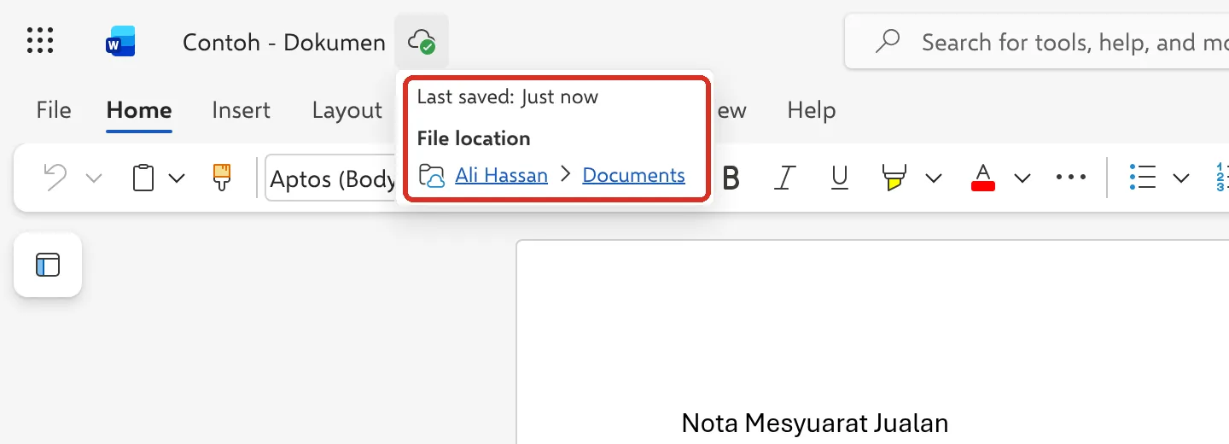Click the cloud saved status icon
Viewport: 1229px width, 444px height.
point(422,41)
